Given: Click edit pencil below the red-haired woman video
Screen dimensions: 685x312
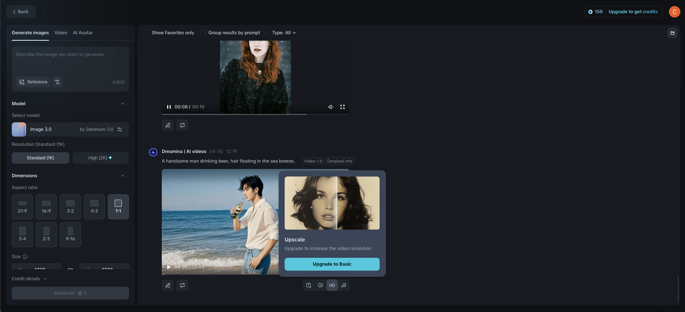Looking at the screenshot, I should click(168, 125).
